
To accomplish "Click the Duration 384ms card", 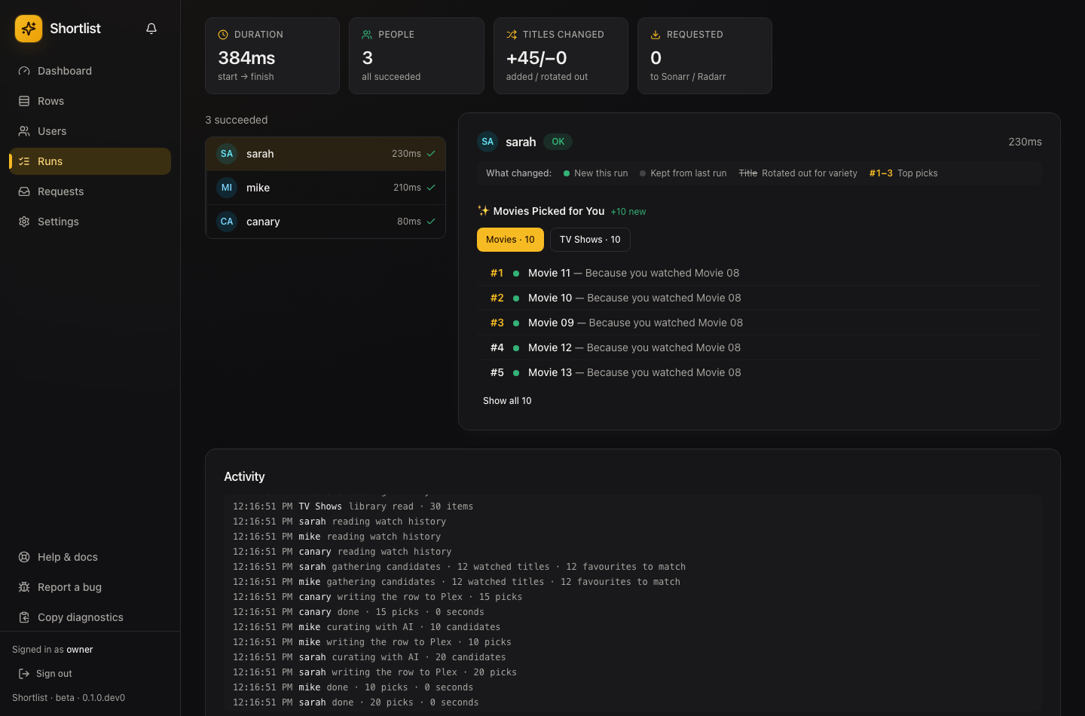I will [x=272, y=56].
